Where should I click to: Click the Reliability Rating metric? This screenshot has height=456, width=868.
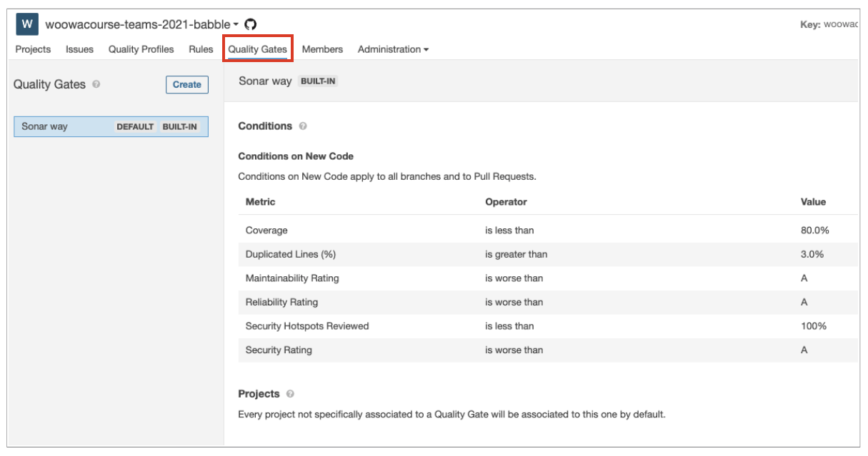coord(281,302)
